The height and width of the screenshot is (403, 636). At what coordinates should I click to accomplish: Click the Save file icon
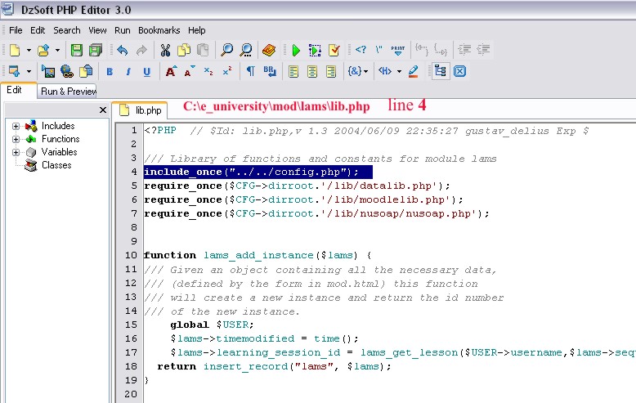tap(76, 50)
